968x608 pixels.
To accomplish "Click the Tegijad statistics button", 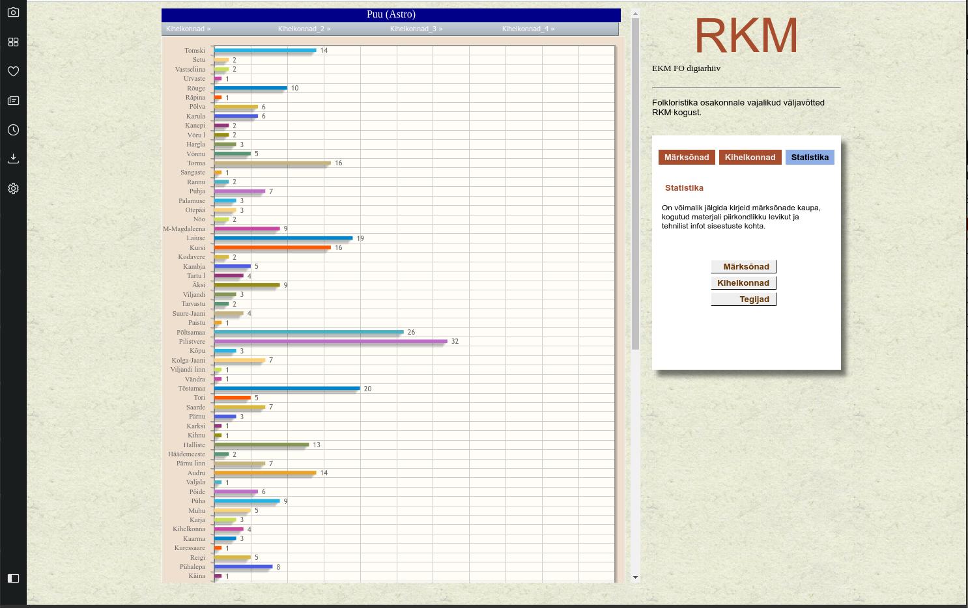I will tap(744, 299).
